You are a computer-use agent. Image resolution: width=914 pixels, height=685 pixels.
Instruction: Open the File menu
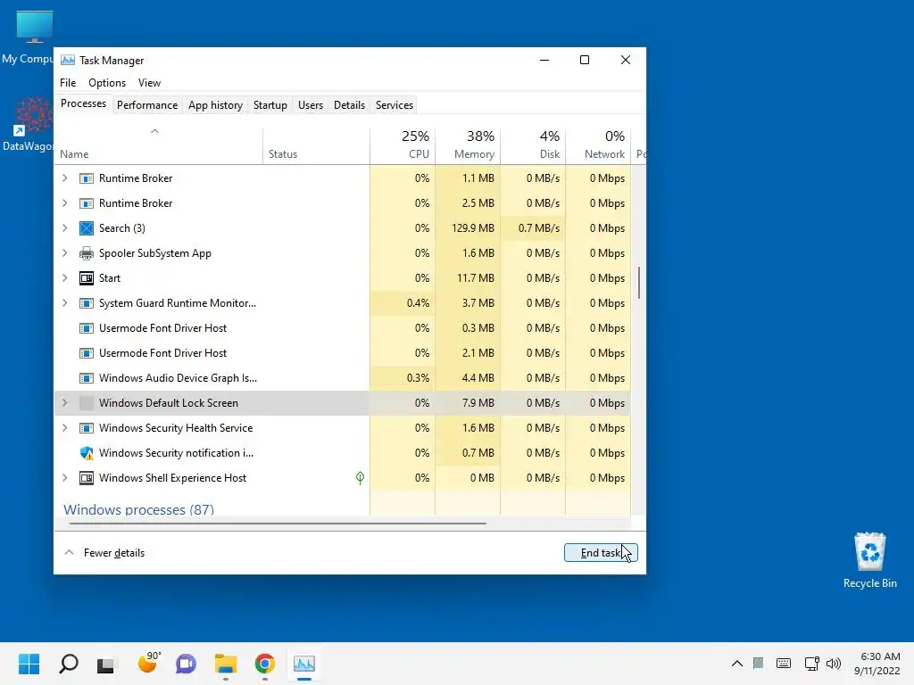tap(68, 83)
